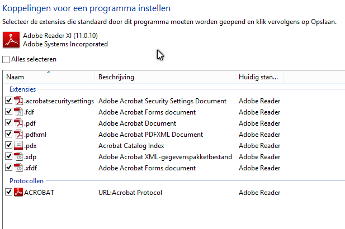
Task: Click the ACROBAT protocol icon
Action: point(18,193)
